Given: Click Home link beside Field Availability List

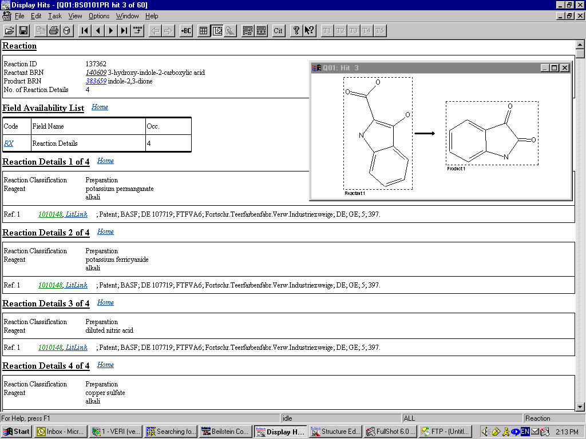Looking at the screenshot, I should pos(100,107).
